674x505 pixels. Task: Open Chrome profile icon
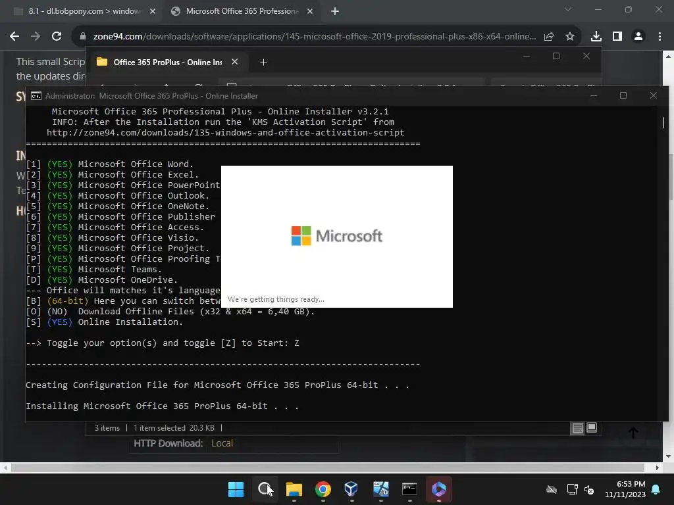[x=638, y=37]
